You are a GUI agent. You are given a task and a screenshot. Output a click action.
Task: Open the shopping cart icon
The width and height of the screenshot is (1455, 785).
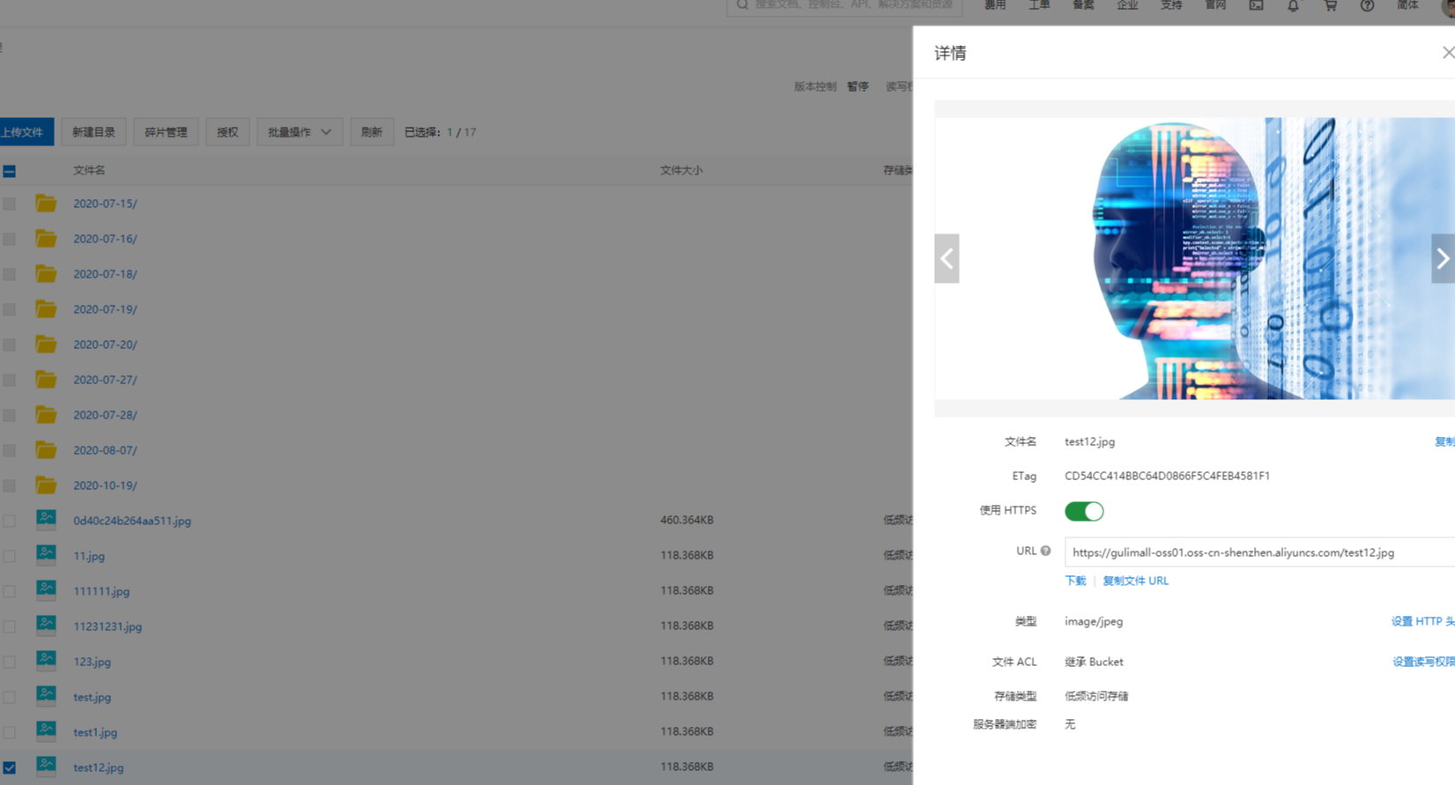[x=1330, y=5]
